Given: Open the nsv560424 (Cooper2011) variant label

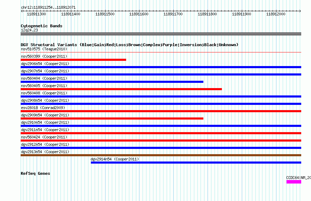Looking at the screenshot, I should pyautogui.click(x=44, y=137).
